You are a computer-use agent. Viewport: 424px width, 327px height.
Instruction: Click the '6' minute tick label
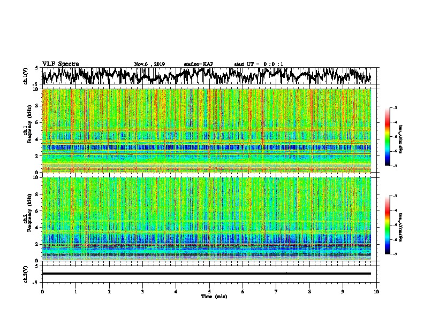[x=243, y=292]
